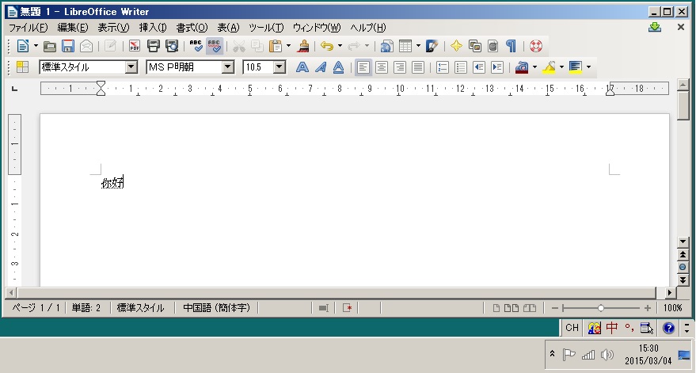Screen dimensions: 696x373
Task: Toggle Bold text formatting
Action: tap(302, 67)
